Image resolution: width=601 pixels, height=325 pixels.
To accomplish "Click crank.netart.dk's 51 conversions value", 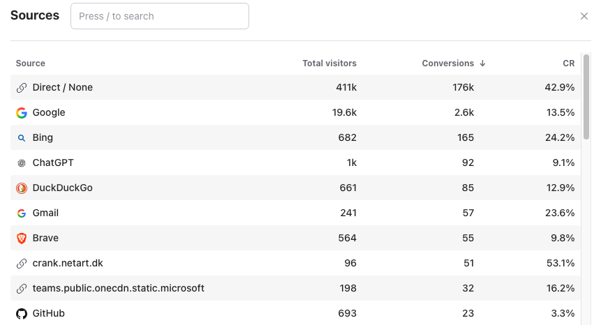I will [x=468, y=263].
